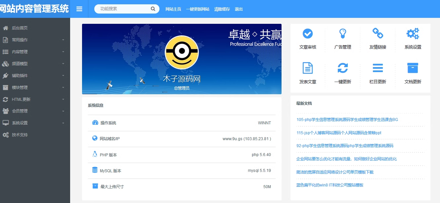Screen dimensions: 440x203
Task: Open the 广告管理 lightbulb icon
Action: coord(343,33)
